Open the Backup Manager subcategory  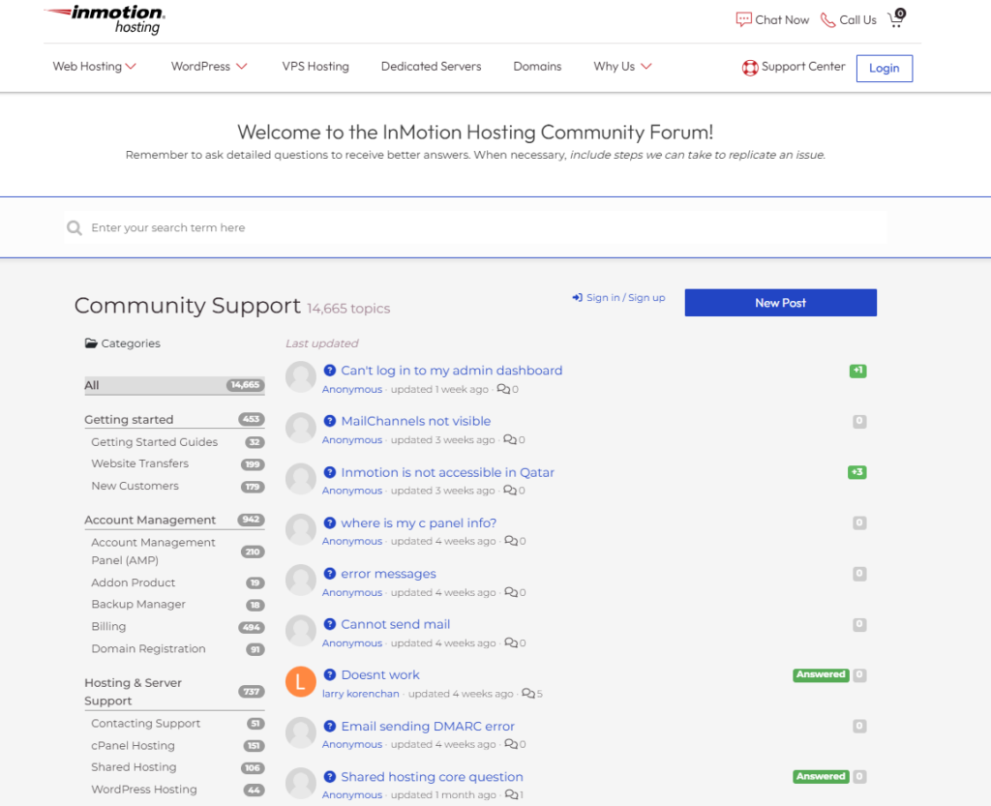[x=138, y=605]
